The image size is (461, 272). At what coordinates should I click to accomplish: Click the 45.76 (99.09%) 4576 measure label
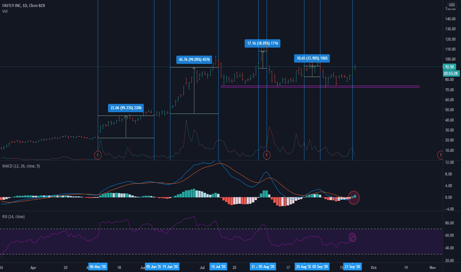coord(194,60)
